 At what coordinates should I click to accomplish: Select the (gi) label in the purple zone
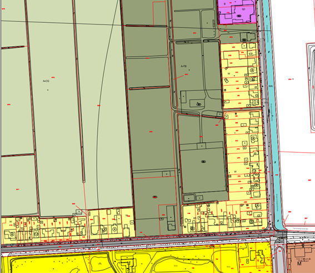click(x=243, y=9)
